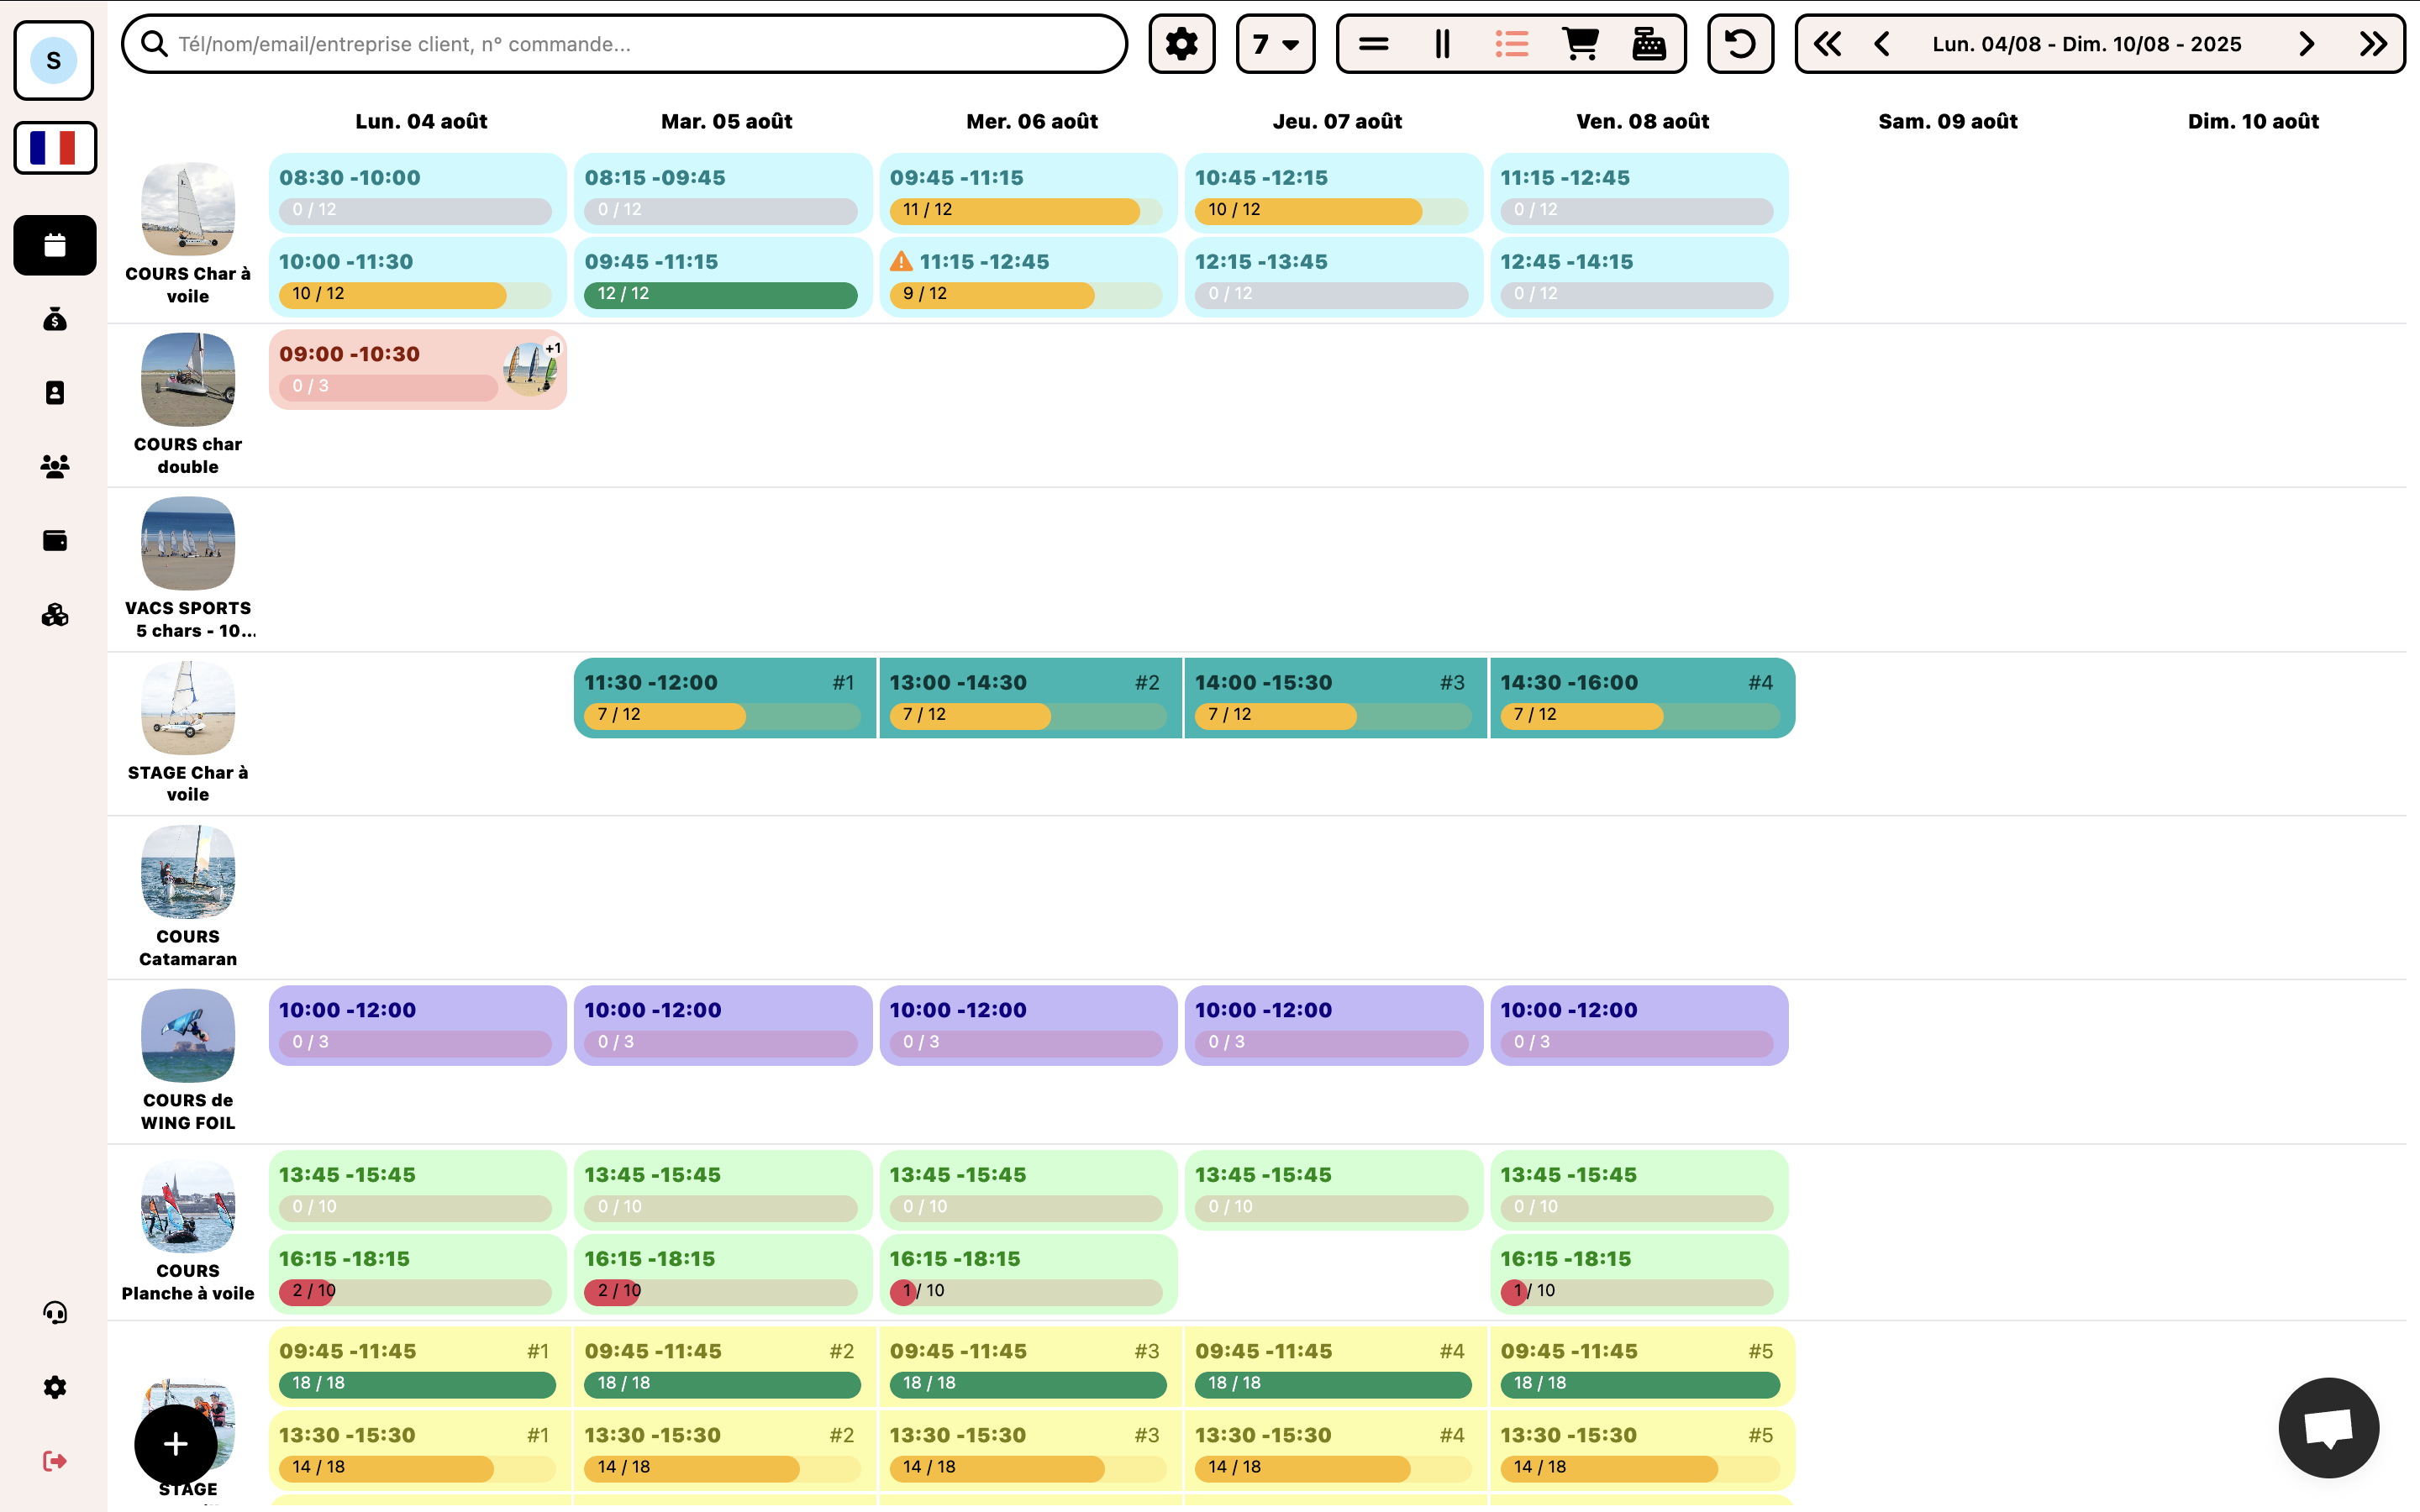
Task: Open the payments money bag section
Action: pyautogui.click(x=54, y=319)
